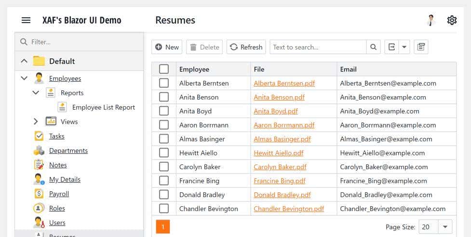Open the column chooser icon
Viewport: 471px width, 237px height.
421,47
